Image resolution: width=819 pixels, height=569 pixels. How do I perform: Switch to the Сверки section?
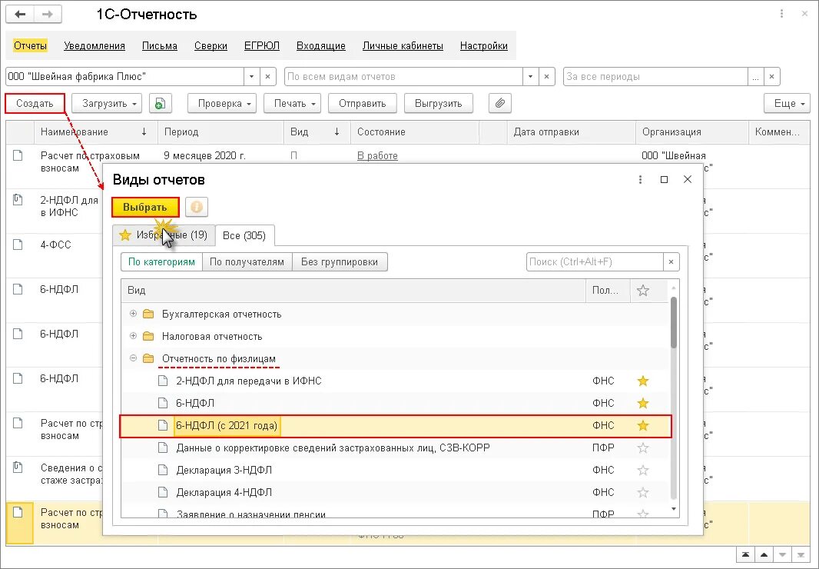tap(211, 46)
